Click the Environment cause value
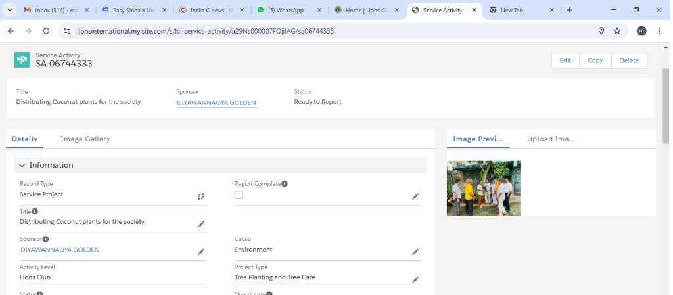 click(x=253, y=250)
